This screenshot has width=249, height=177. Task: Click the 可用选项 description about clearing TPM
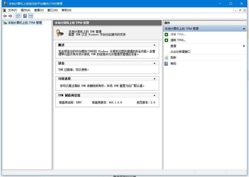pos(102,86)
